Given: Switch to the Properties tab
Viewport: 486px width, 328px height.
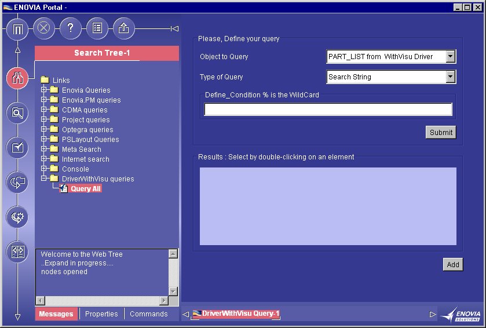Looking at the screenshot, I should pyautogui.click(x=102, y=314).
